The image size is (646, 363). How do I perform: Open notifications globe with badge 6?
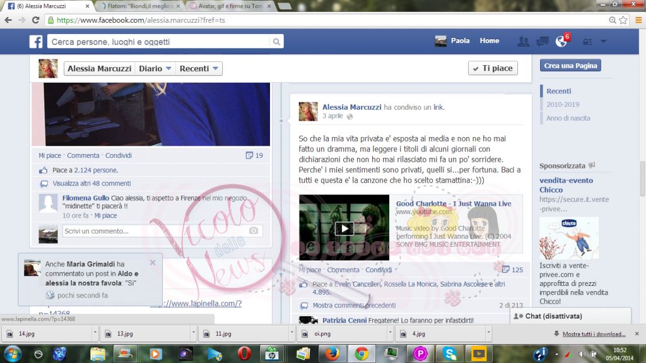(x=561, y=41)
